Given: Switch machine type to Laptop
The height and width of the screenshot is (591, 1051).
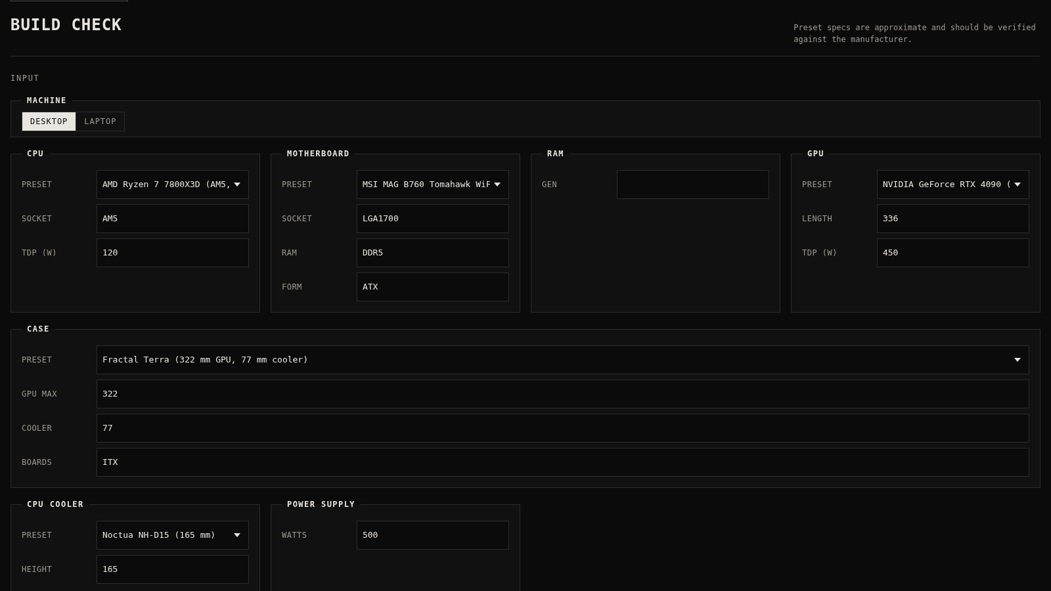Looking at the screenshot, I should coord(100,121).
